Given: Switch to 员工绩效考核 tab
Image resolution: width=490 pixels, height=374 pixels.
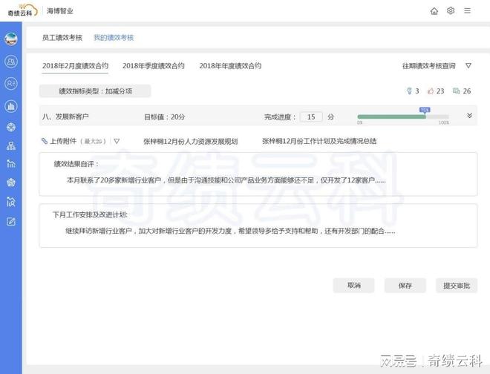Looking at the screenshot, I should point(62,38).
